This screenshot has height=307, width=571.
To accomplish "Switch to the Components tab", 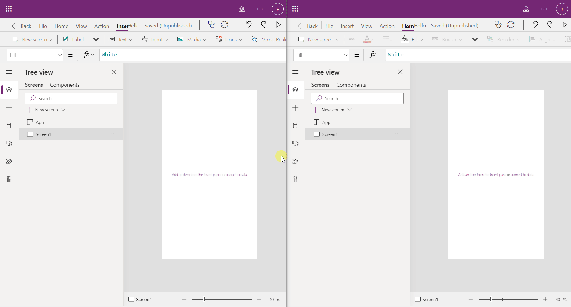I will tap(65, 85).
